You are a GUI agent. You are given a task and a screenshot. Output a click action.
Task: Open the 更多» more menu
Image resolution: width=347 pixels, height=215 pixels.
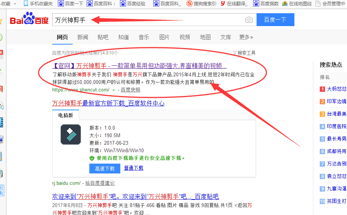(x=246, y=37)
